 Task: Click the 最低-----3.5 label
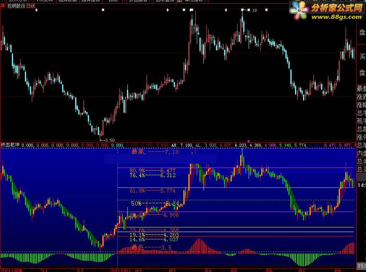tap(152, 247)
